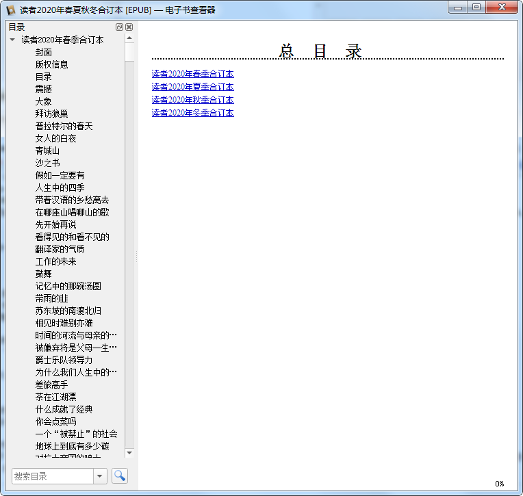
Task: Close the table of contents panel
Action: click(129, 27)
